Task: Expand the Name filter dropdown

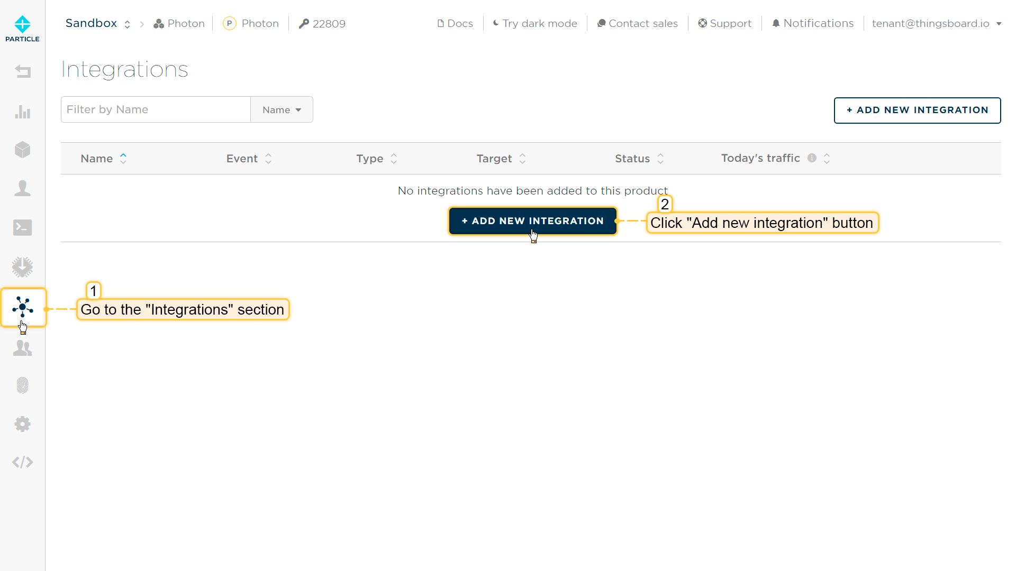Action: point(282,109)
